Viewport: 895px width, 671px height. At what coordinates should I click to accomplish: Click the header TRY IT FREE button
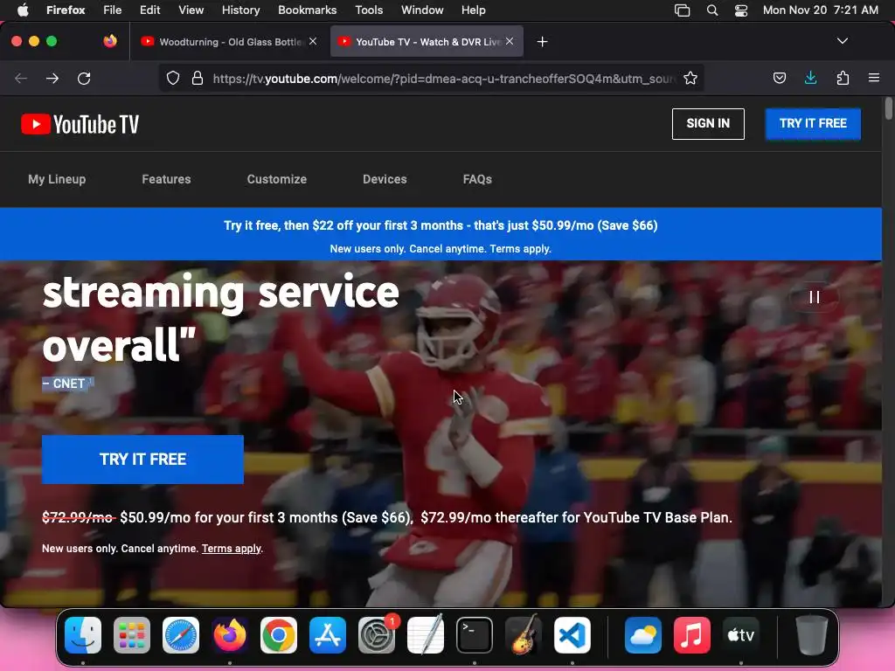click(x=813, y=124)
